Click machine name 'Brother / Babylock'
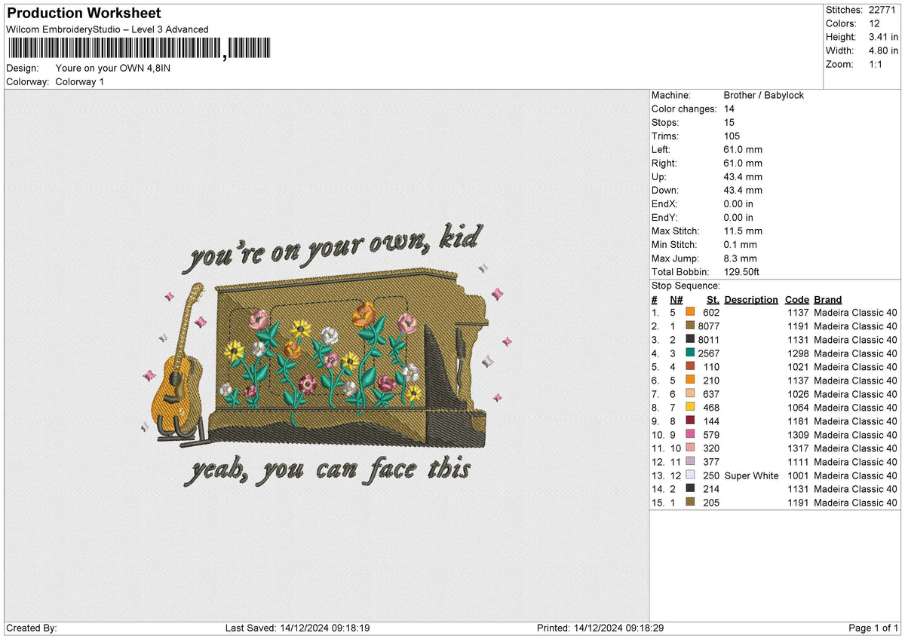905x639 pixels. click(763, 96)
